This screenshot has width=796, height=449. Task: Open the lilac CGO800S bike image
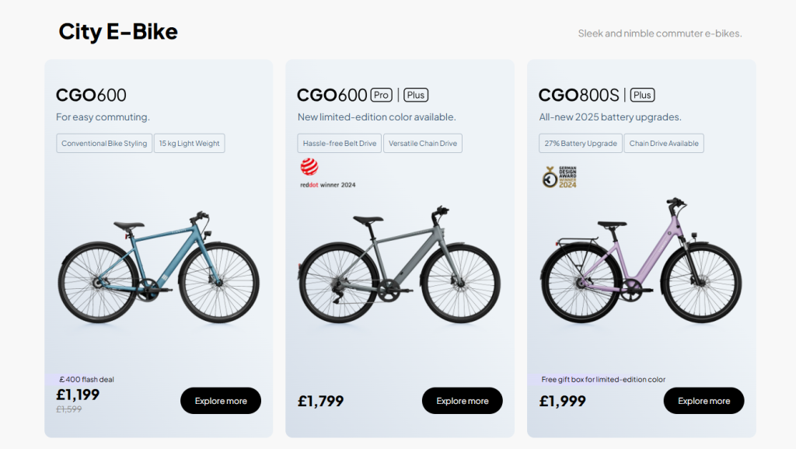click(641, 260)
